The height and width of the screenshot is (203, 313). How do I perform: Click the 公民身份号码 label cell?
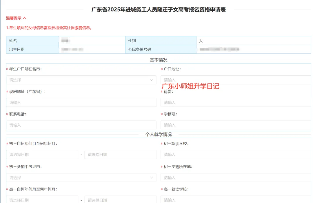pyautogui.click(x=161, y=49)
